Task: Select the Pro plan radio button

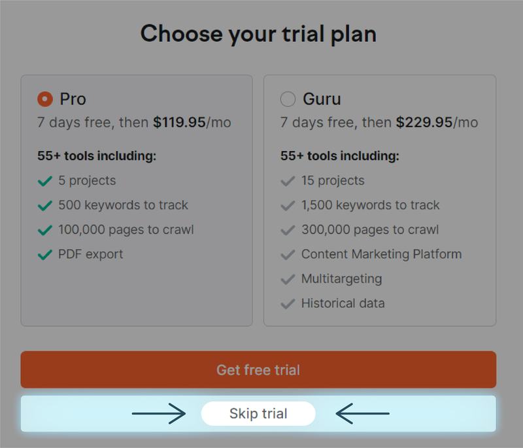Action: [x=45, y=99]
